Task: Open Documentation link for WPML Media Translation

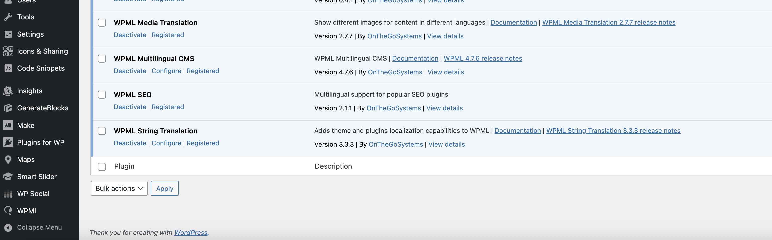Action: point(514,23)
